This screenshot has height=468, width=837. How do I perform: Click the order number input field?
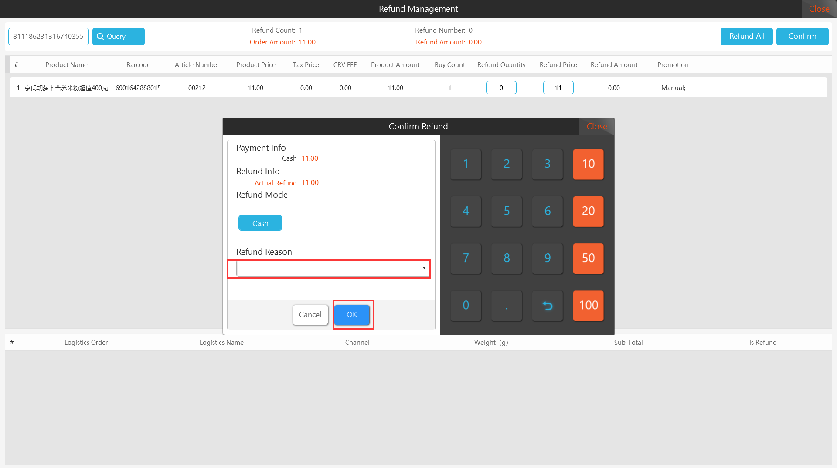coord(48,37)
